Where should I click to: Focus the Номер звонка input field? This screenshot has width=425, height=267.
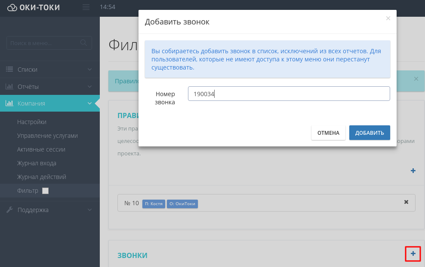(x=289, y=94)
